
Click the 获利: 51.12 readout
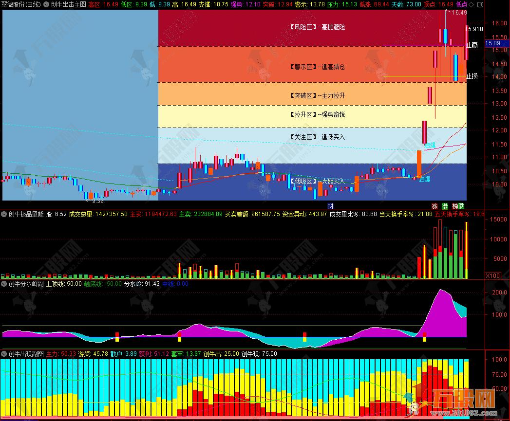[x=154, y=354]
